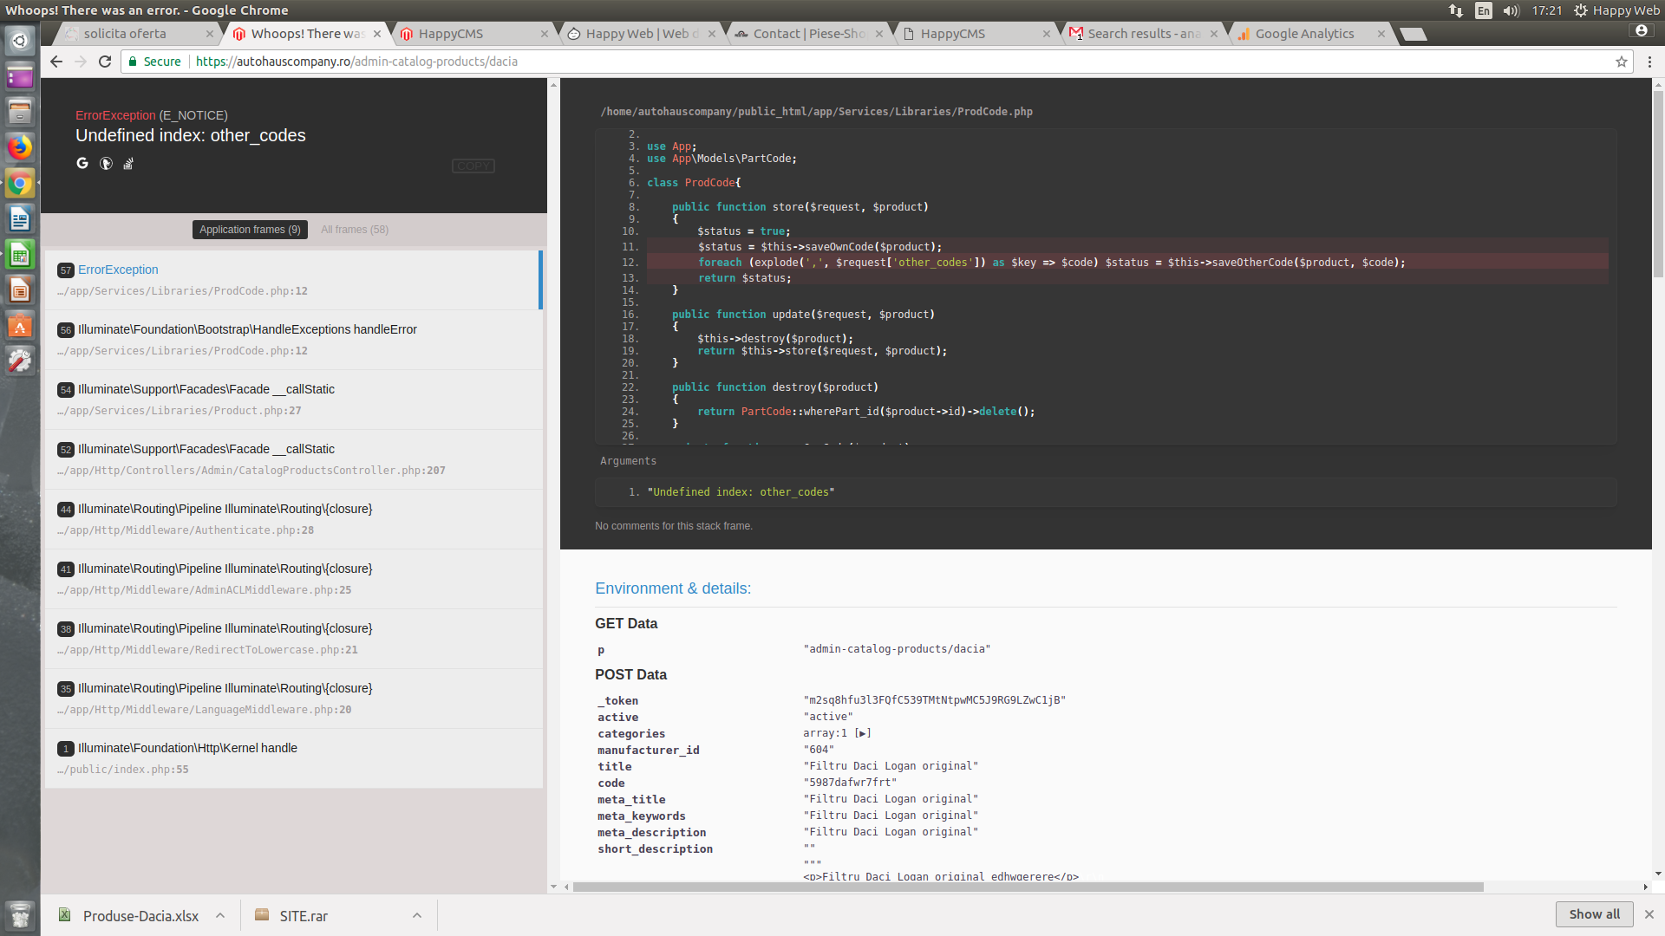The height and width of the screenshot is (936, 1665).
Task: Open LibreOffice Calc from the dock
Action: coord(20,255)
